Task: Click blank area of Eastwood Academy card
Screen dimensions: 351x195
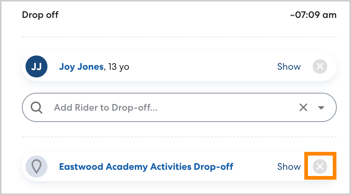Action: (x=255, y=167)
